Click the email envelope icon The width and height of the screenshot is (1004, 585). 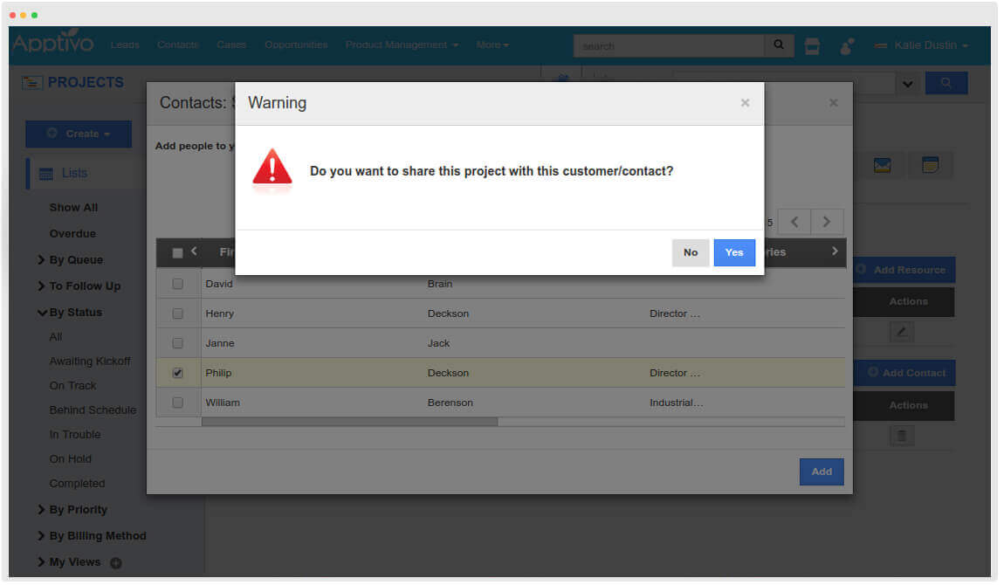click(x=883, y=165)
